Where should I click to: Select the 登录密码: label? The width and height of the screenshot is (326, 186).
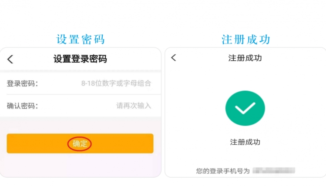click(x=22, y=83)
